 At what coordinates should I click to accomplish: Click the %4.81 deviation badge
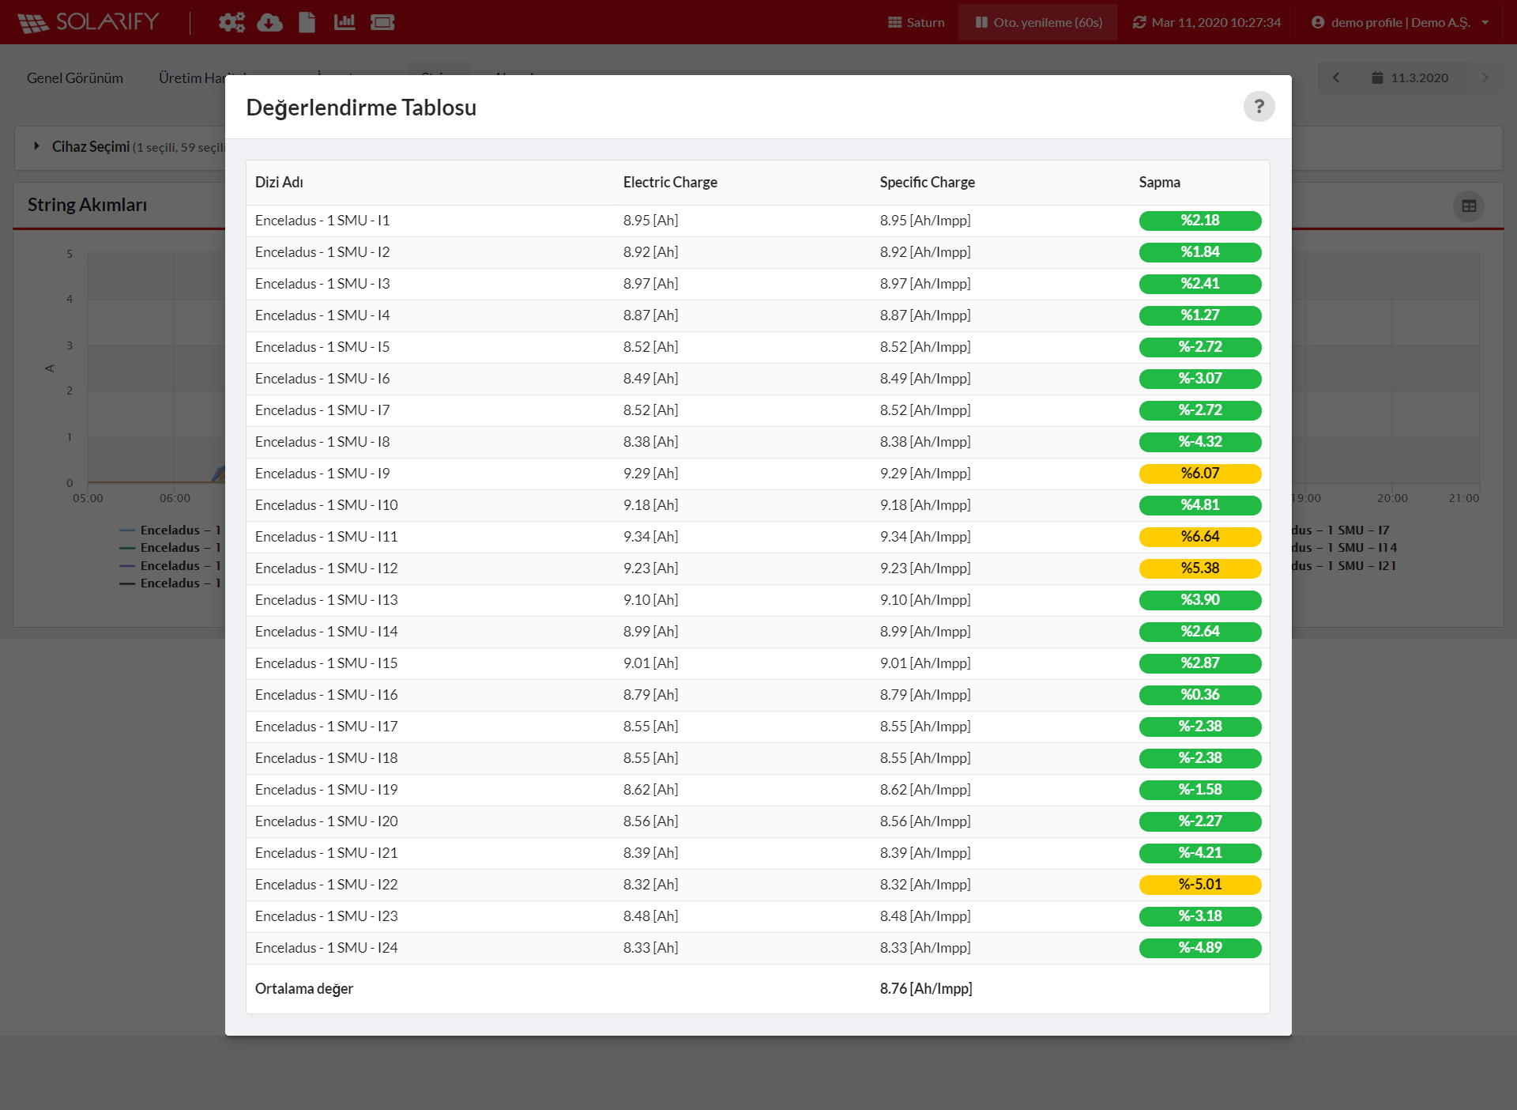[1199, 505]
